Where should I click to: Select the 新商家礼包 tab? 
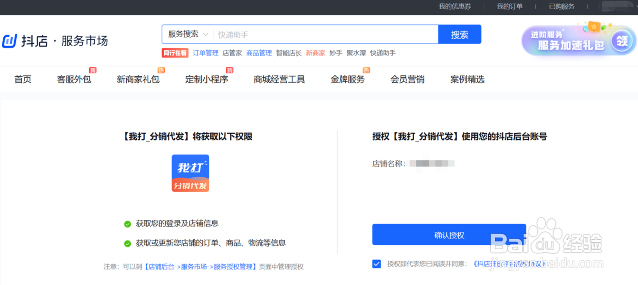[x=138, y=79]
